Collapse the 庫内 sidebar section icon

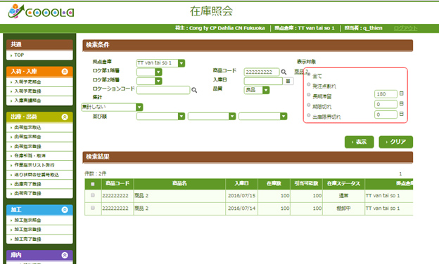click(x=65, y=255)
